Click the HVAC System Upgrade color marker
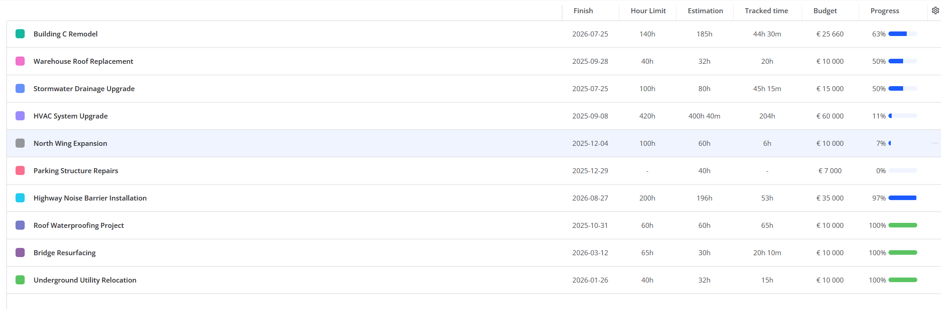 pos(20,116)
